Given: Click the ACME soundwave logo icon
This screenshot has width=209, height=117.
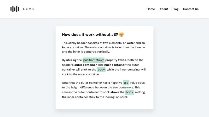Looking at the screenshot, I should (15, 9).
